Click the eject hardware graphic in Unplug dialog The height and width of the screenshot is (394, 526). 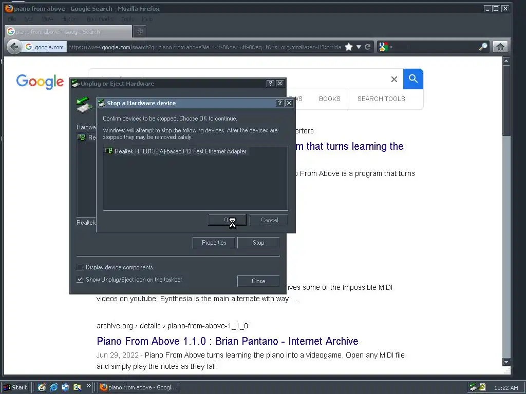point(85,105)
